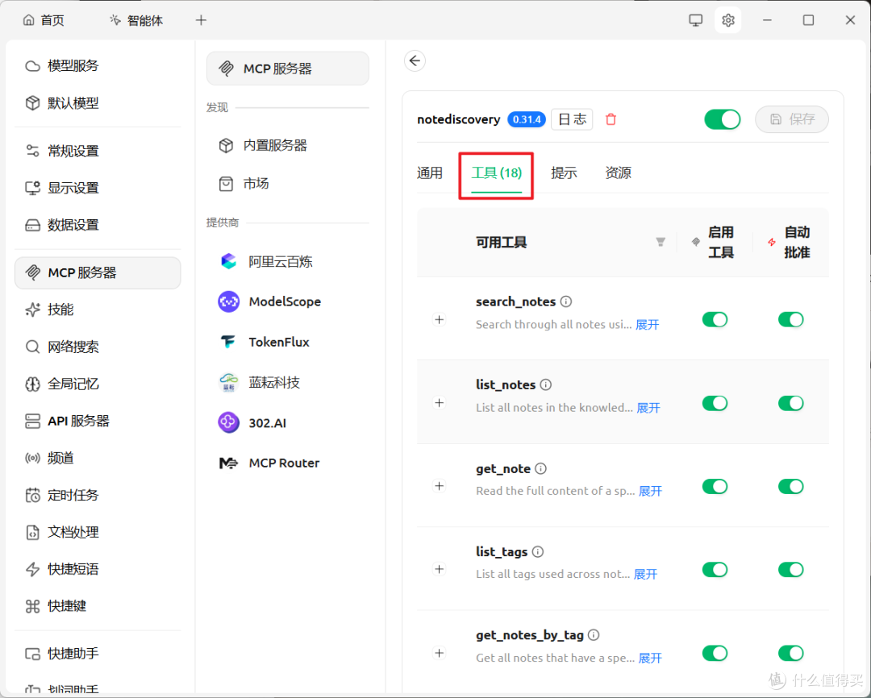
Task: Expand list_notes description via 展开
Action: coord(648,408)
